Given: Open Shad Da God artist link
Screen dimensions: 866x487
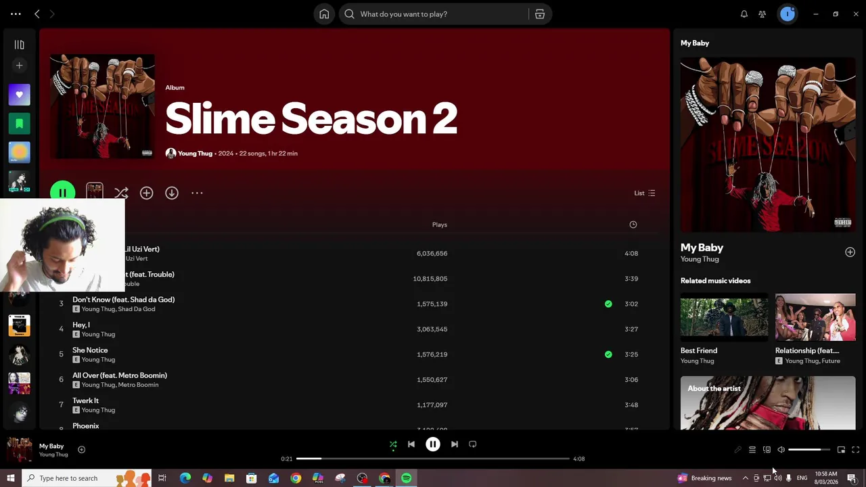Looking at the screenshot, I should (137, 309).
